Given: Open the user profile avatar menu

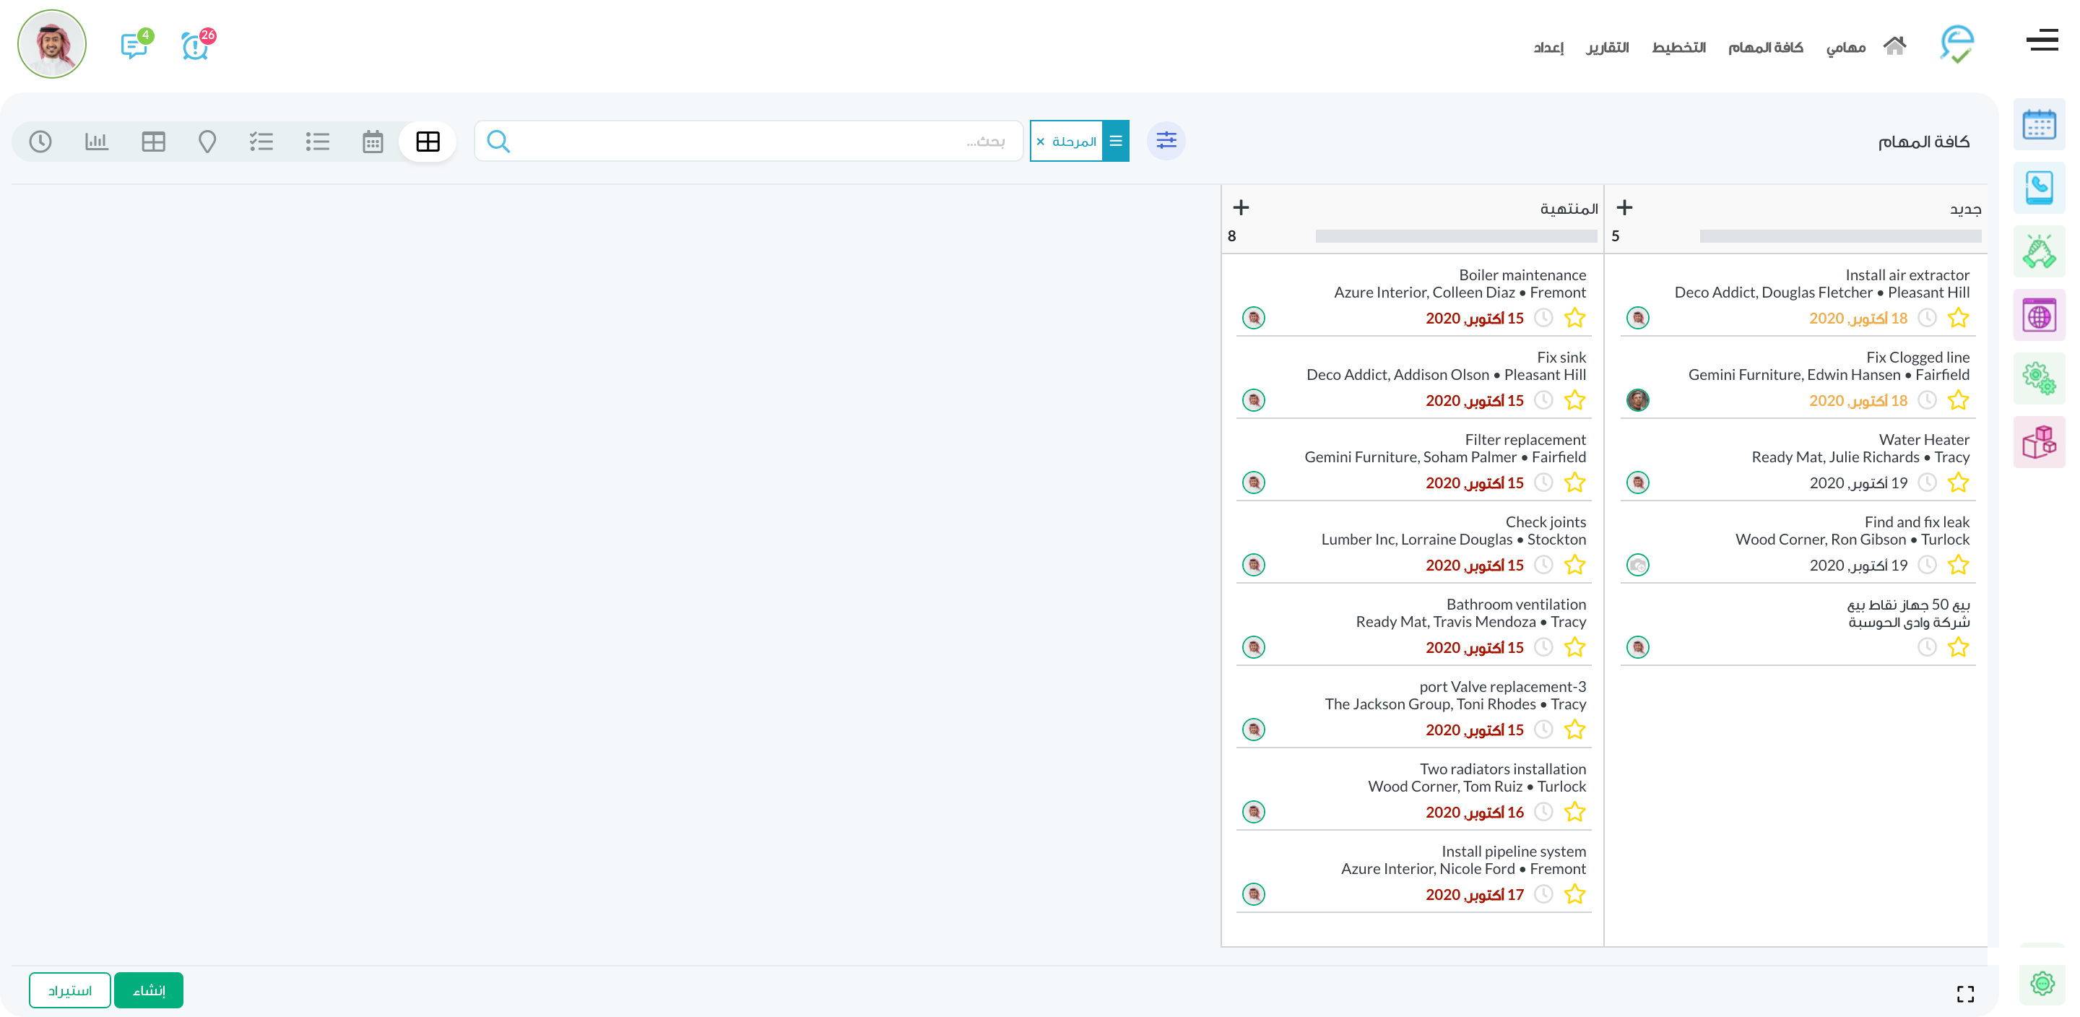Looking at the screenshot, I should (x=53, y=45).
